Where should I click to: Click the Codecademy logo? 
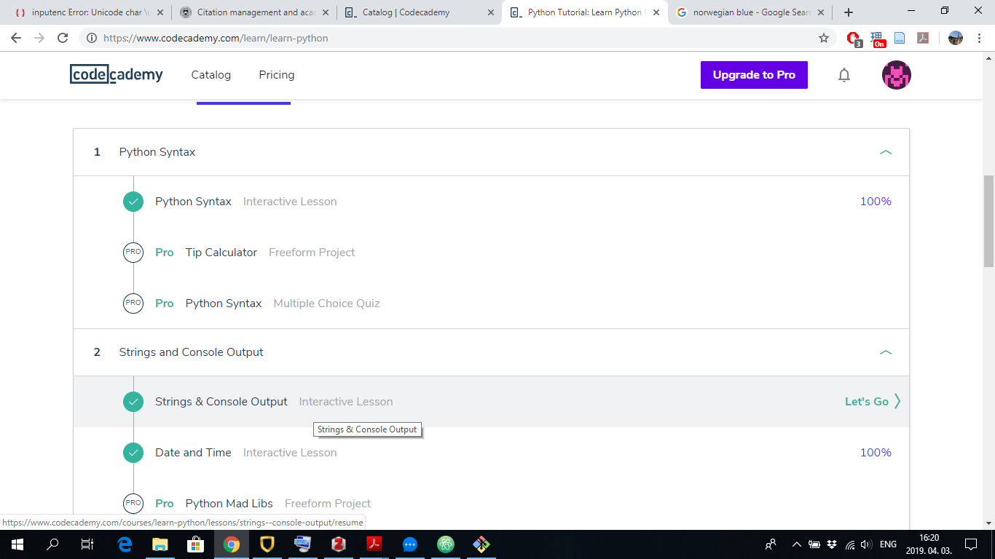(x=117, y=74)
